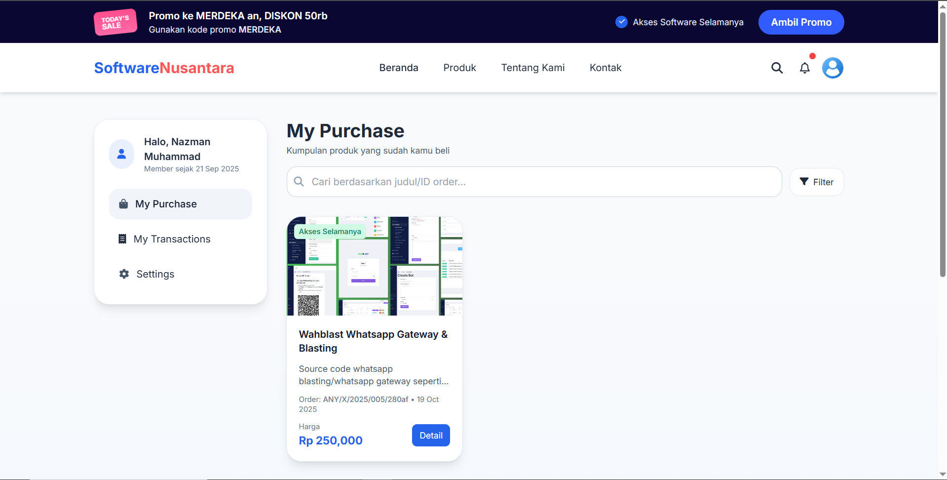Open notifications bell icon
947x480 pixels.
point(804,68)
